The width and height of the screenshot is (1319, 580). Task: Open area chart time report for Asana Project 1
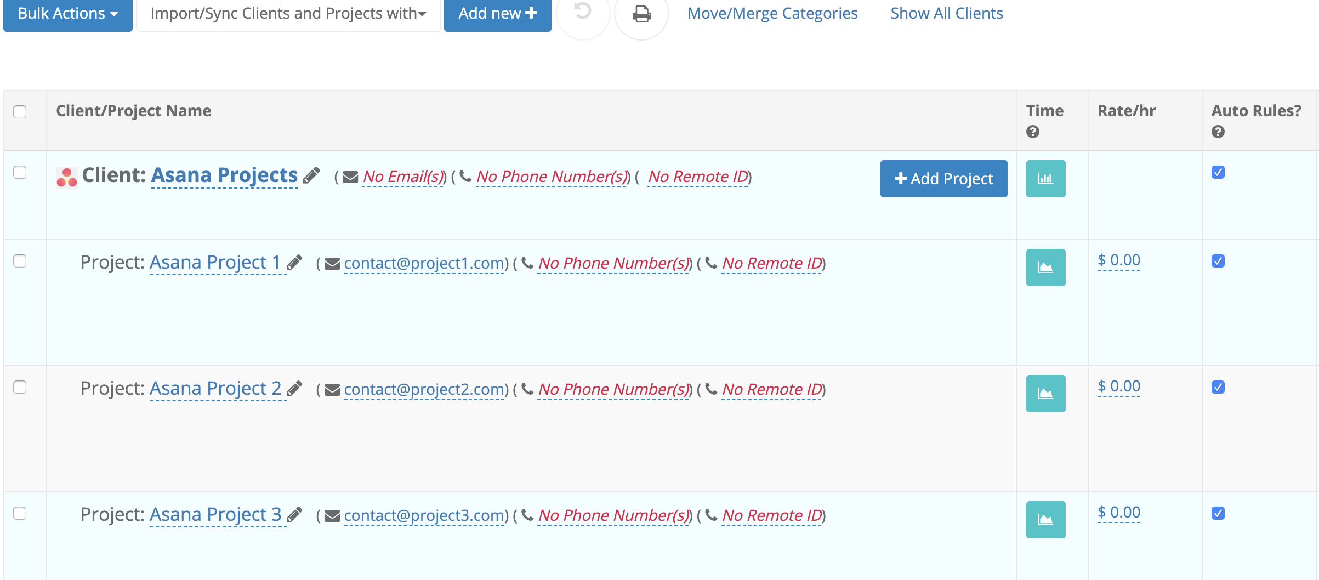1046,268
